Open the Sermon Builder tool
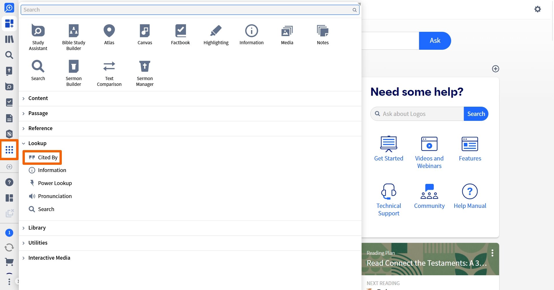The image size is (554, 290). pyautogui.click(x=74, y=73)
